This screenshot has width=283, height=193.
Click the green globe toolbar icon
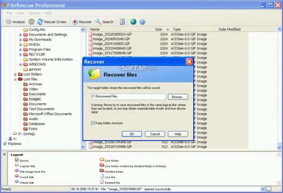133,22
